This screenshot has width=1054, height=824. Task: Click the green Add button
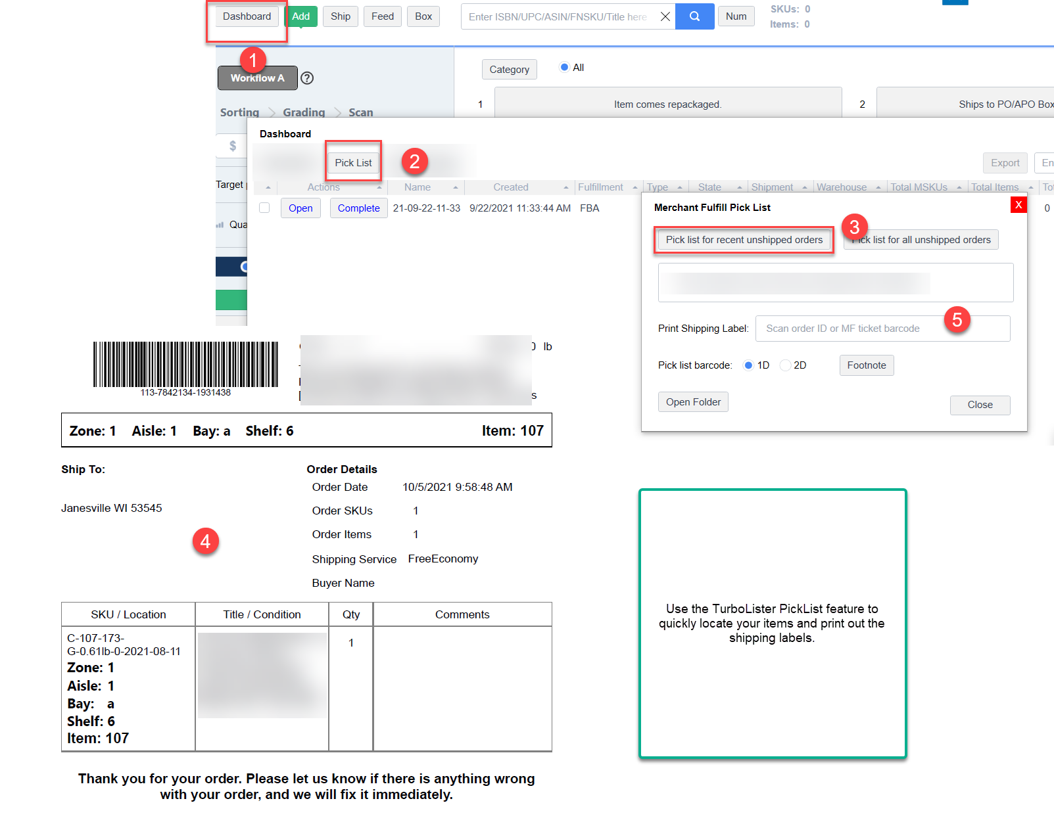tap(301, 16)
